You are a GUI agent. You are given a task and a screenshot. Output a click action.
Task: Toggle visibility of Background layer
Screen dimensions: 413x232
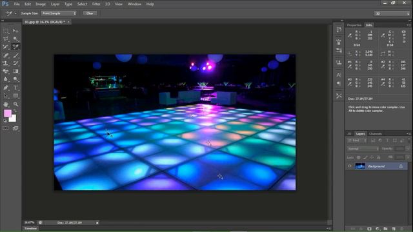click(350, 166)
